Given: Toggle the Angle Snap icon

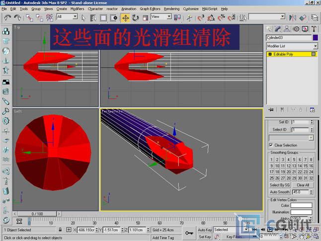Looking at the screenshot, I should [x=211, y=18].
